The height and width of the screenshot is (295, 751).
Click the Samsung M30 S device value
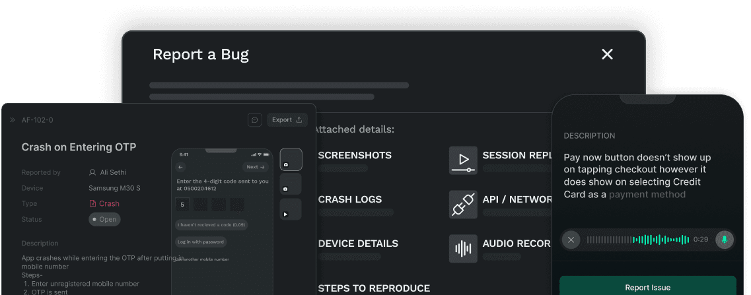(x=114, y=188)
